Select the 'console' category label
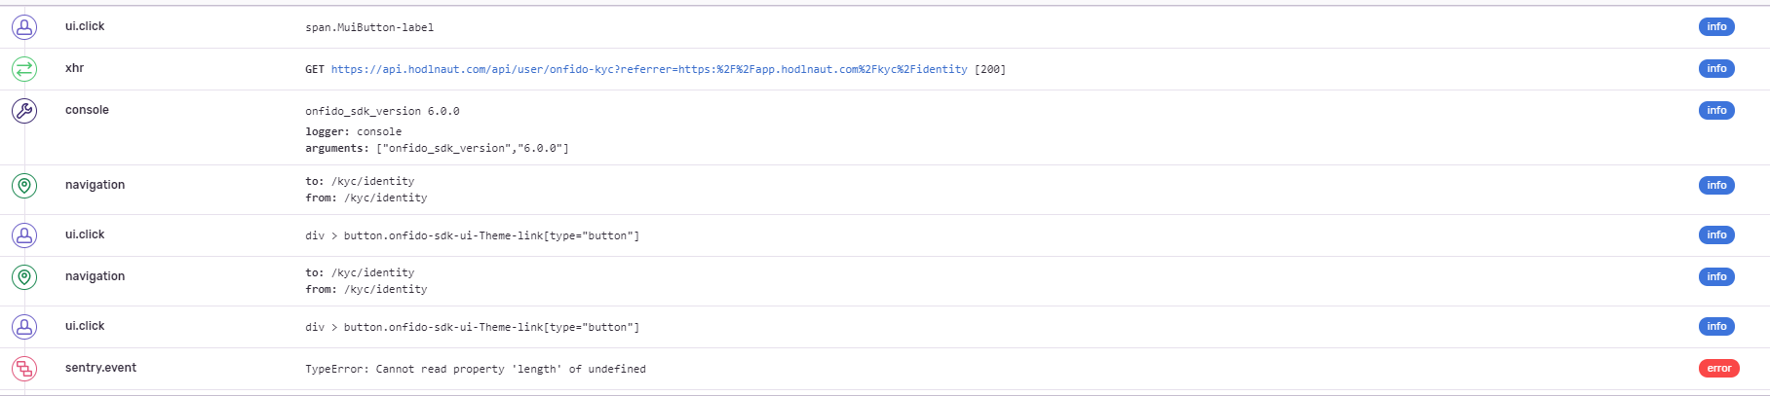 [x=87, y=110]
